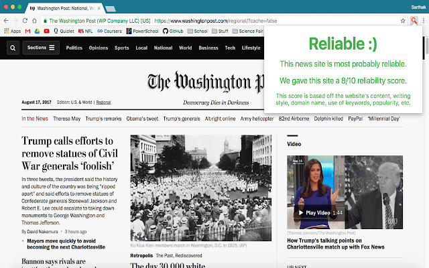The image size is (429, 268).
Task: Click the Reliable :) popup heading
Action: point(343,44)
